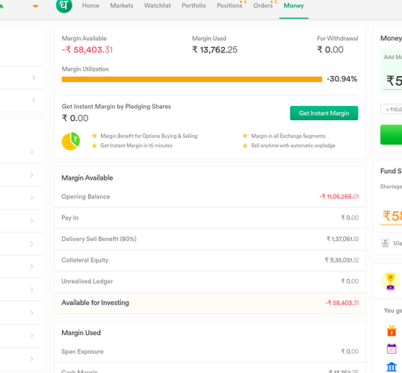Click the green Dhan logo icon
This screenshot has height=373, width=402.
[x=64, y=5]
